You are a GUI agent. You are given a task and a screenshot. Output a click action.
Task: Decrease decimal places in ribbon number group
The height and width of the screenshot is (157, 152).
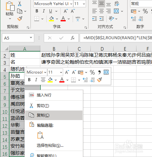tap(141, 19)
